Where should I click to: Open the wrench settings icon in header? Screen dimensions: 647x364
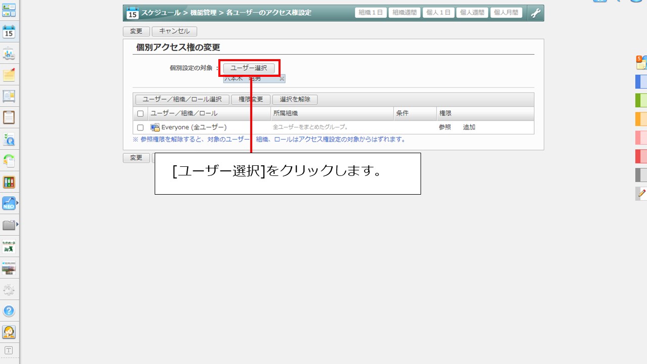535,13
